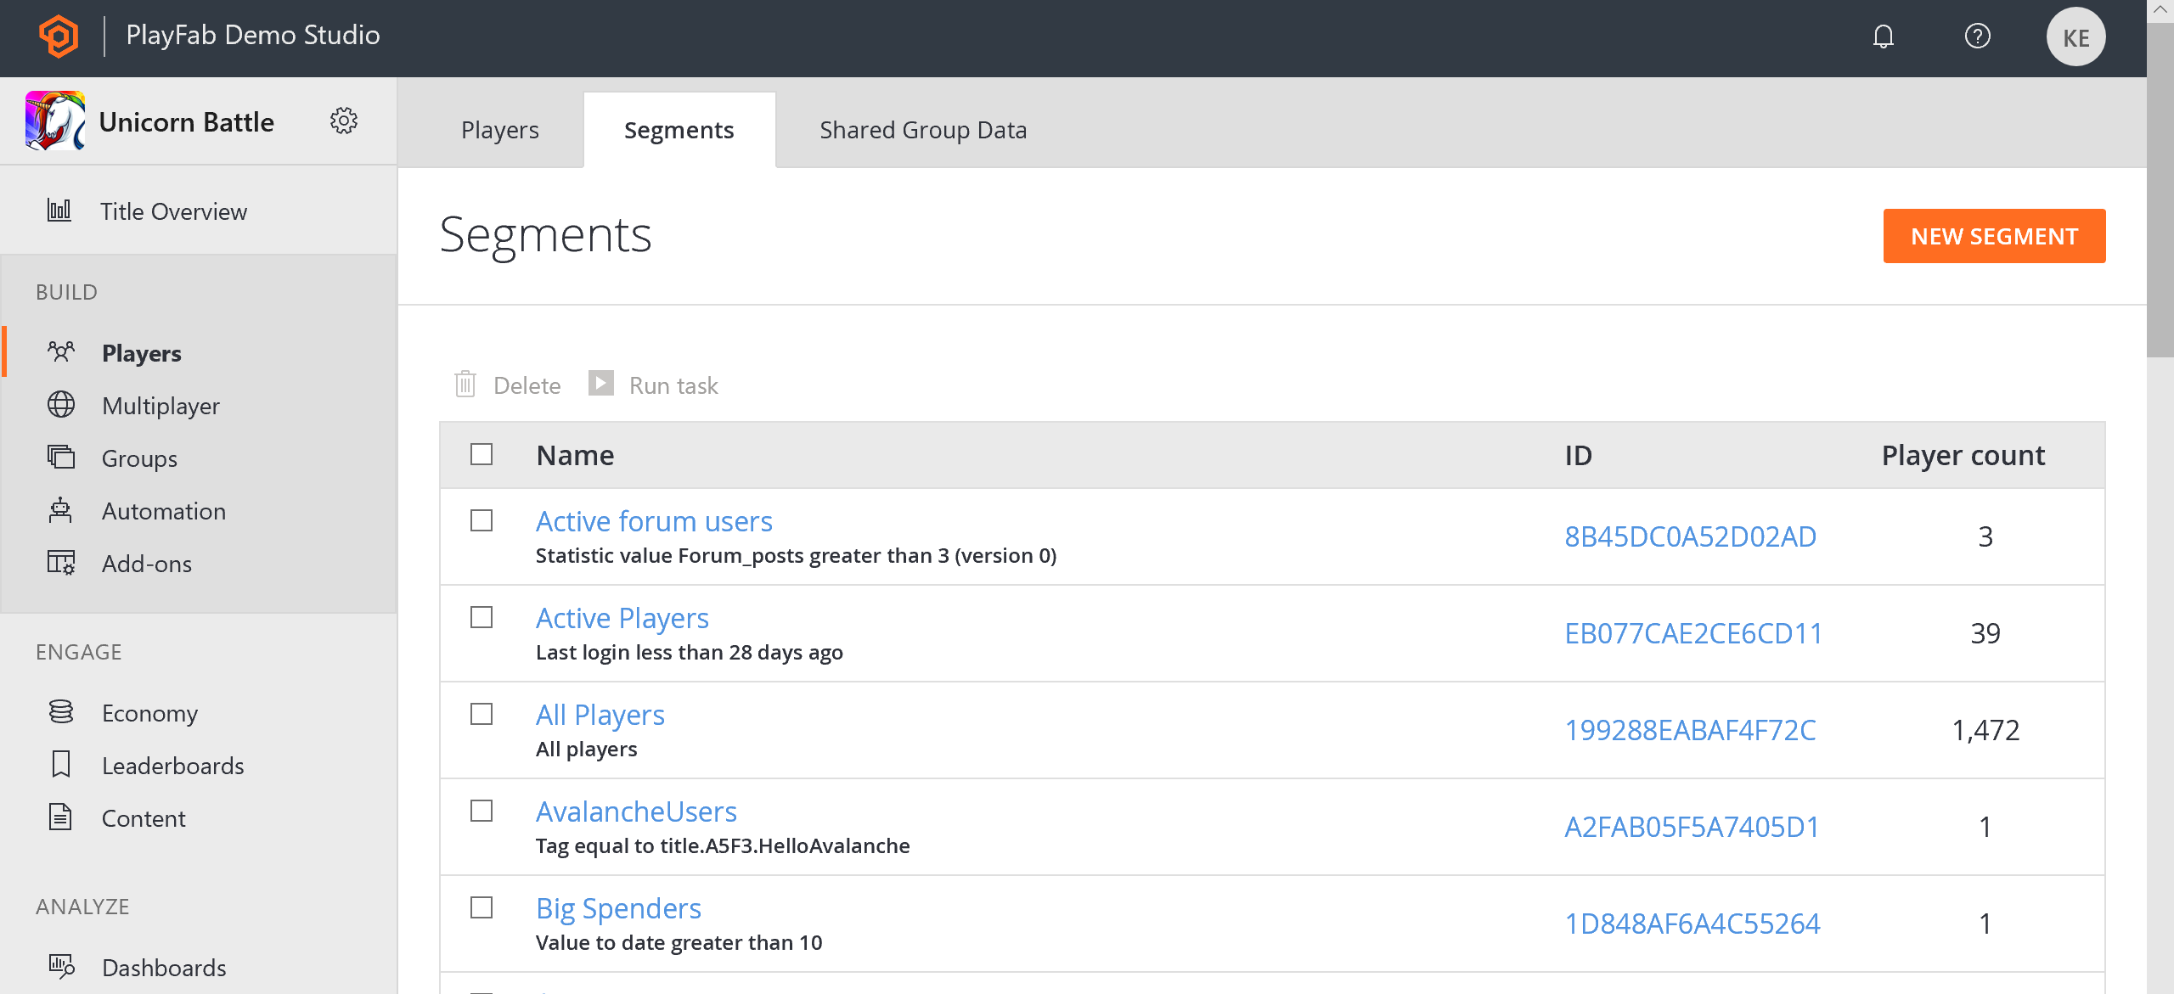Click the Multiplayer globe icon

(x=61, y=407)
